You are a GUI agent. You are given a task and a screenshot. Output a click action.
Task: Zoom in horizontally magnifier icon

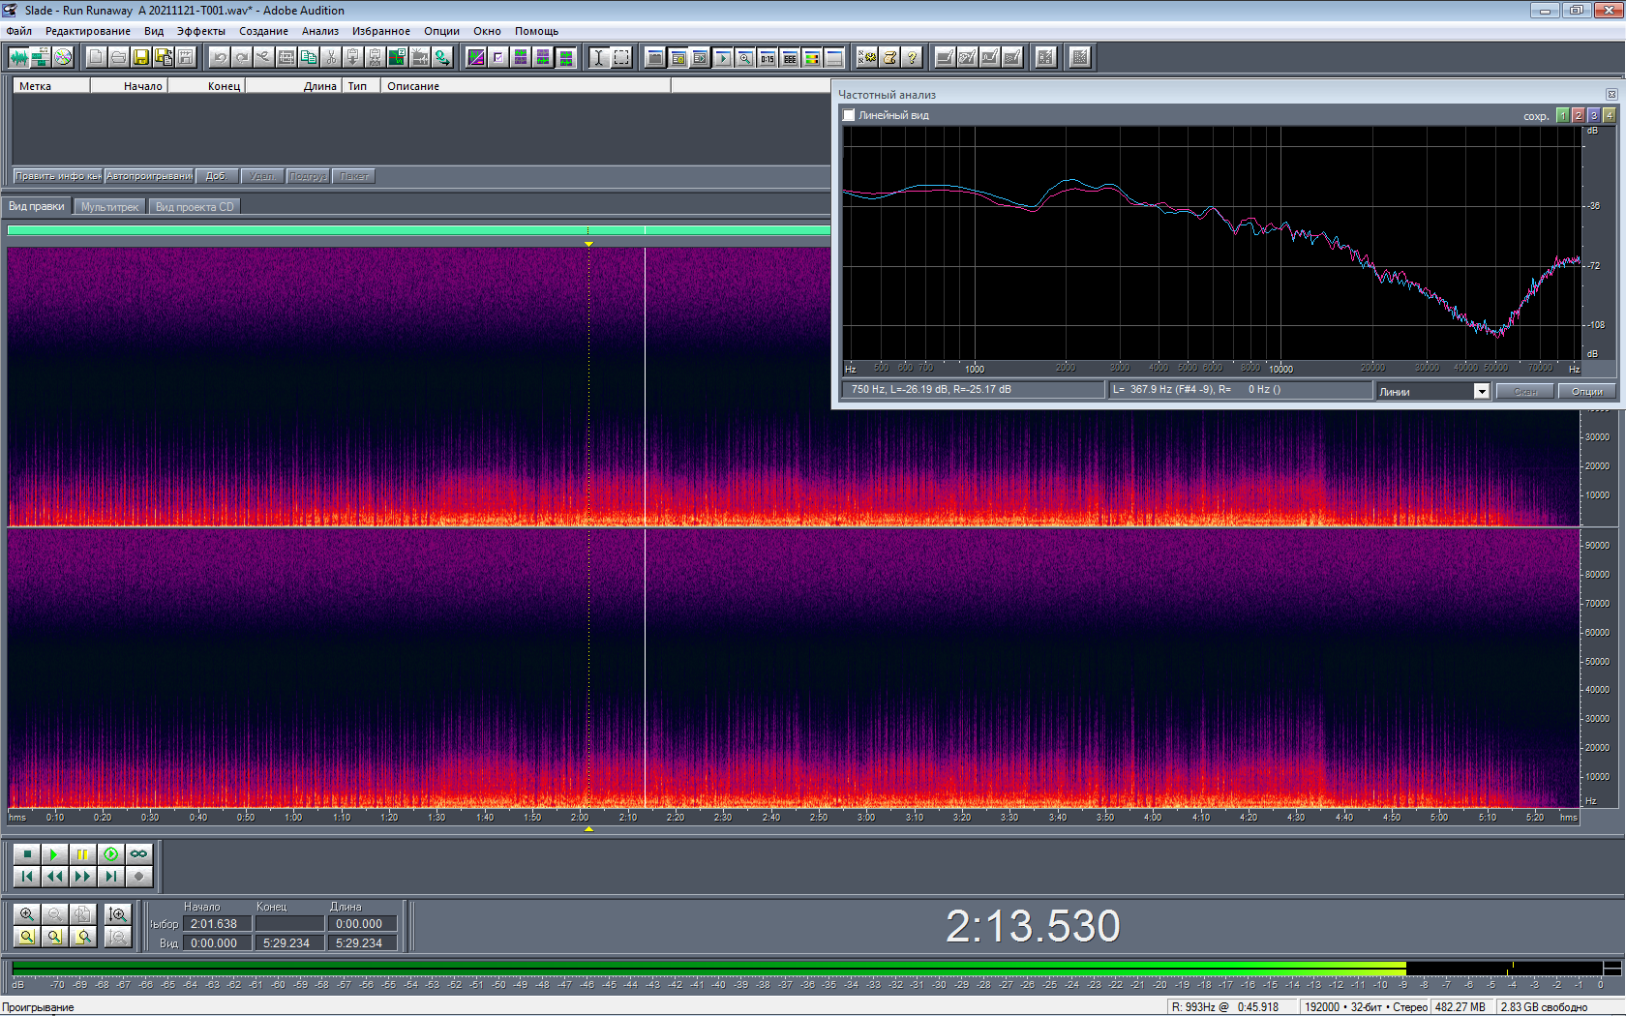[x=27, y=914]
